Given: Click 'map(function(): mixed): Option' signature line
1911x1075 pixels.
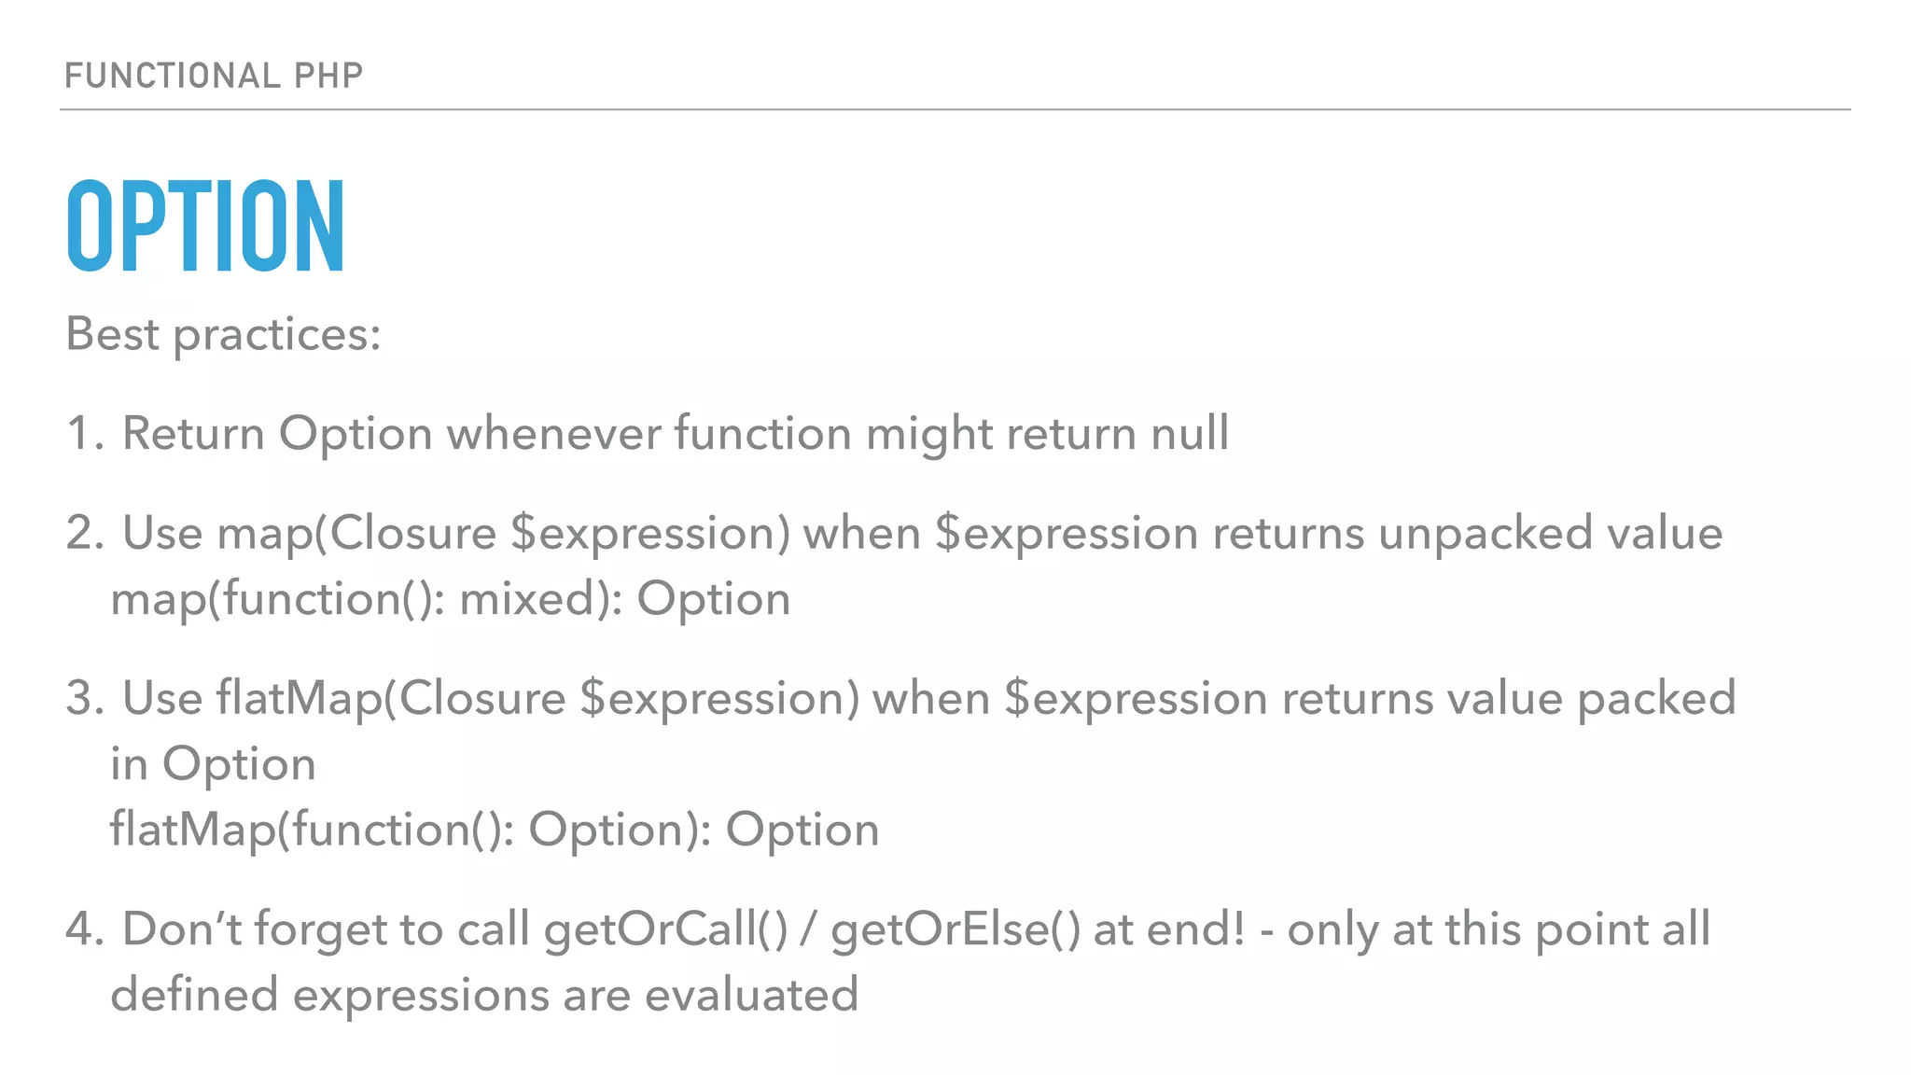Looking at the screenshot, I should tap(451, 599).
